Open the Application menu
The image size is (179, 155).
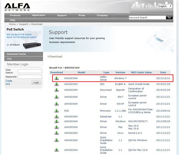[x=39, y=15]
